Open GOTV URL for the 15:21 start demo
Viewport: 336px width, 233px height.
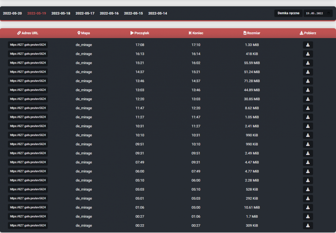(x=28, y=63)
